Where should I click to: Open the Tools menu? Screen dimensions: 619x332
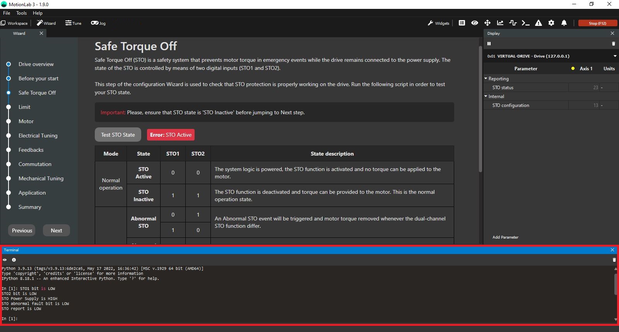[x=21, y=13]
